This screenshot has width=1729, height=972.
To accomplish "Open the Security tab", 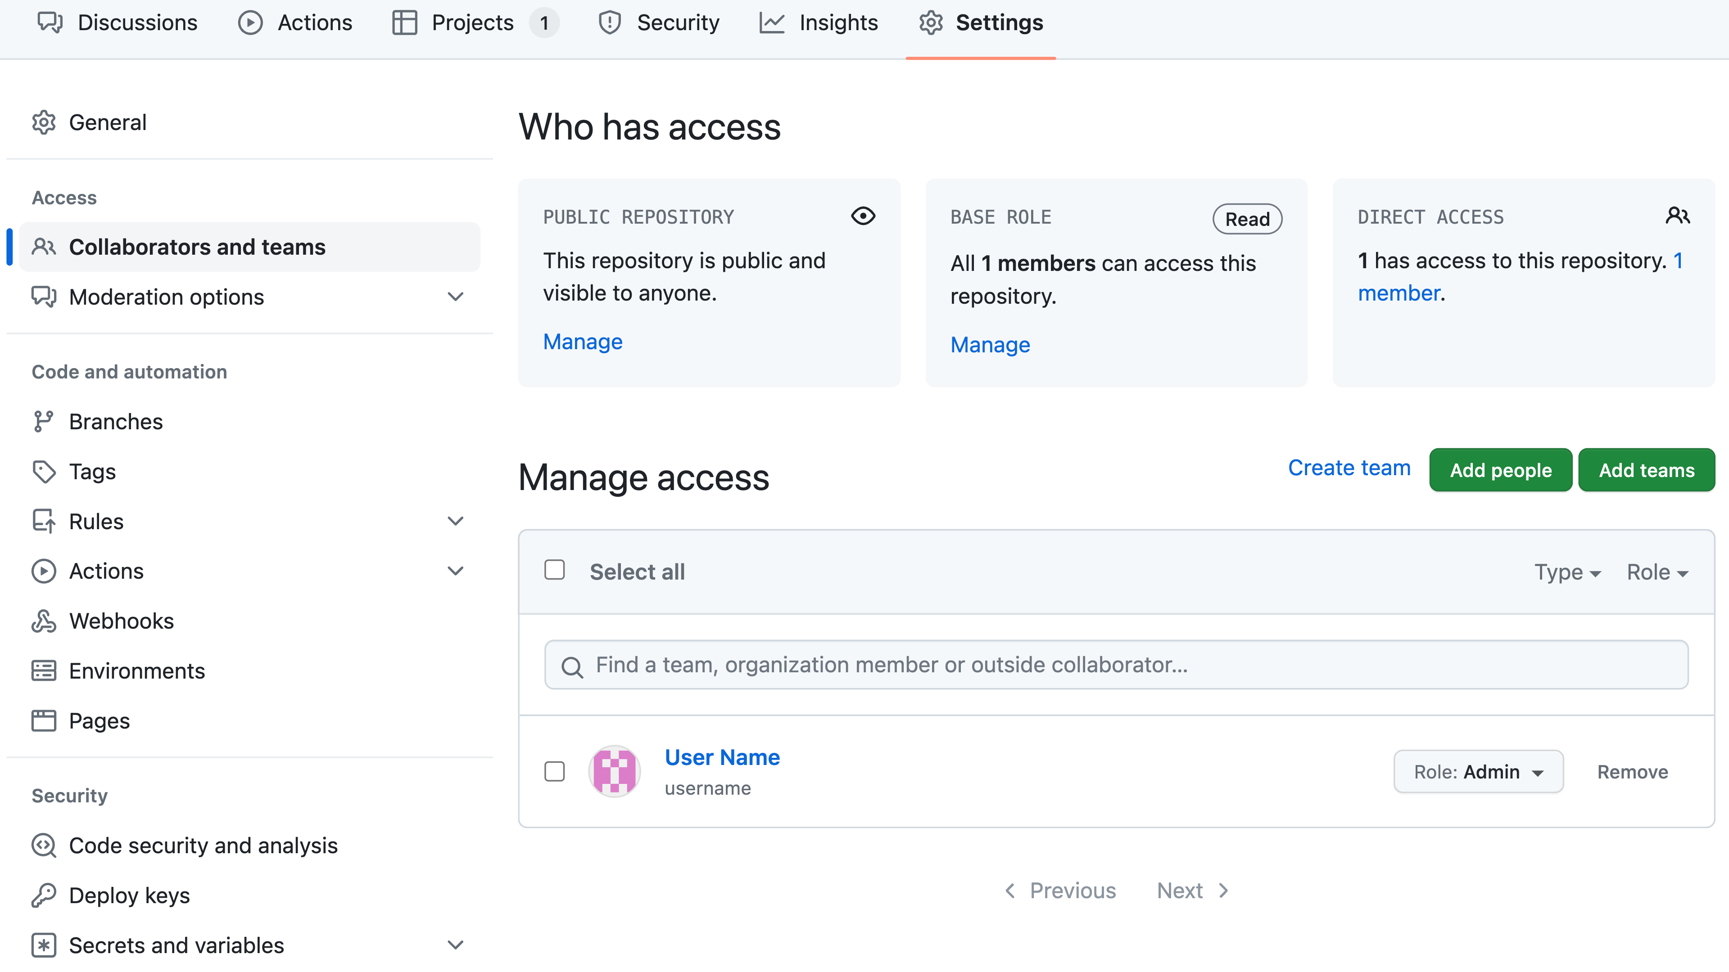I will tap(658, 22).
